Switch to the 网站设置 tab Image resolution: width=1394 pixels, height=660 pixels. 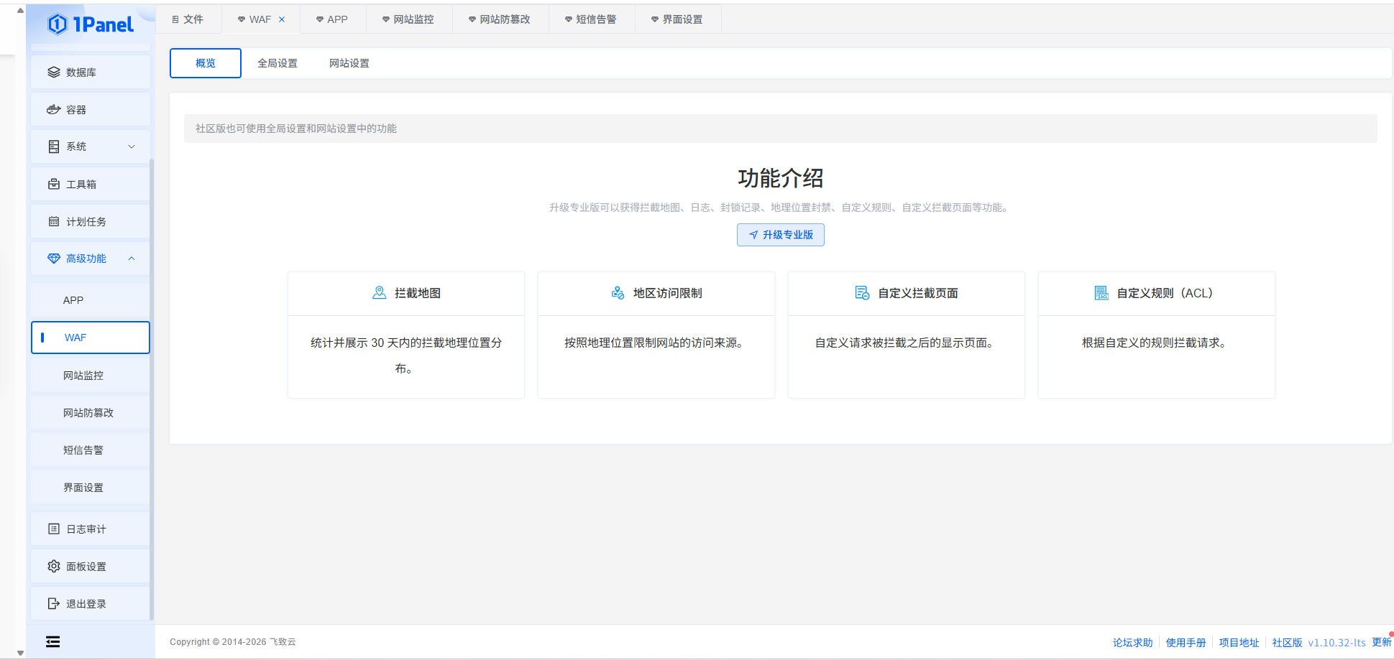point(349,63)
